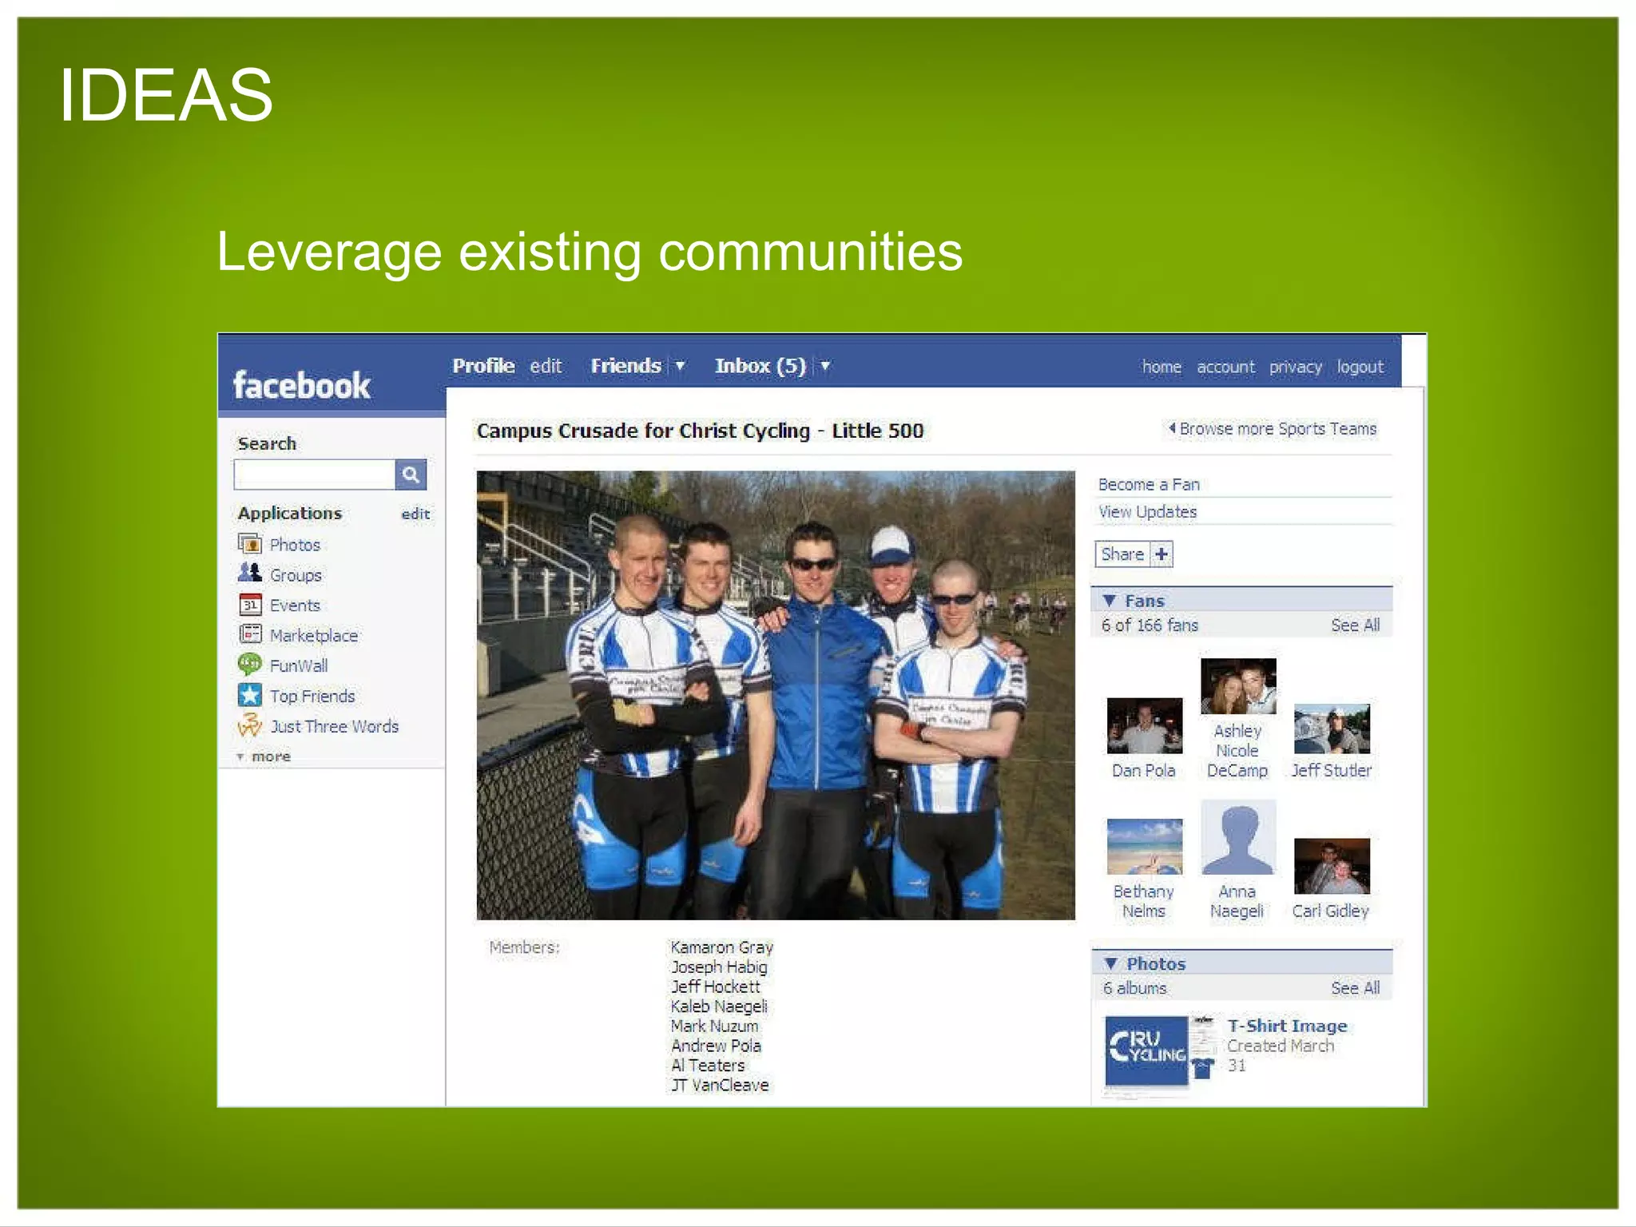Click the edit profile link
Screen dimensions: 1636x1227
[546, 366]
